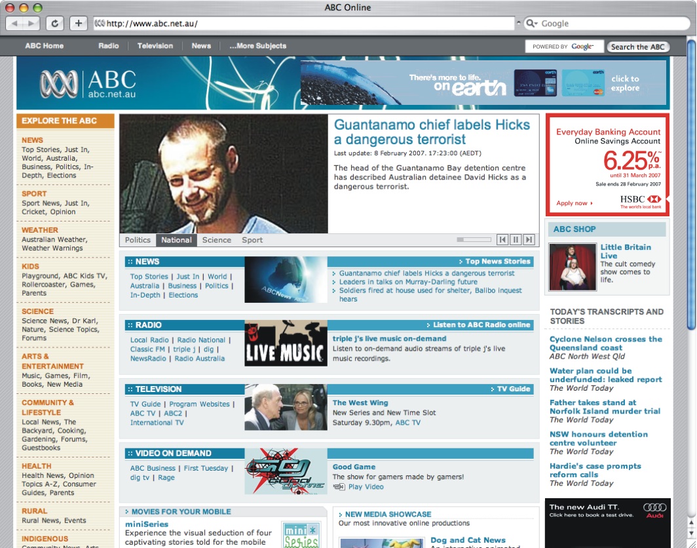Viewport: 697px width, 548px height.
Task: Skip to previous story in the carousel
Action: [x=502, y=240]
